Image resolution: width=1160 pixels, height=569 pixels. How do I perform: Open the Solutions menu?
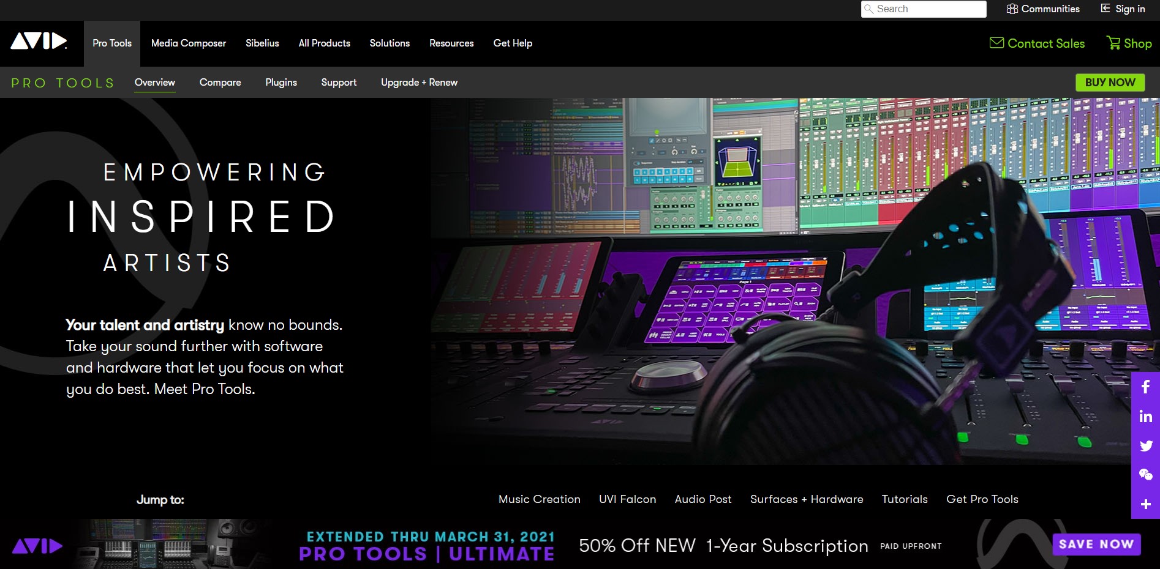[x=390, y=43]
